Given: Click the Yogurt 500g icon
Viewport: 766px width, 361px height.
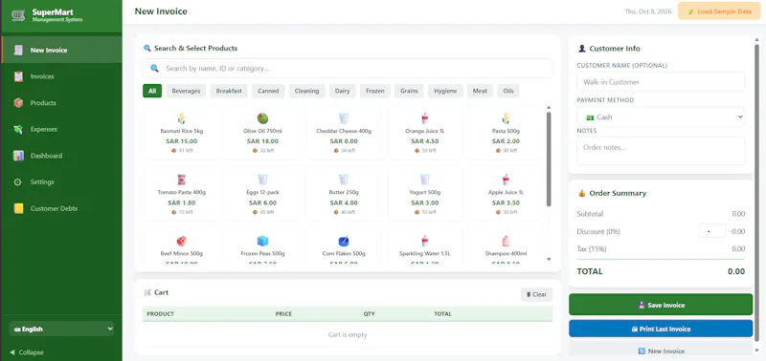Looking at the screenshot, I should coord(424,180).
